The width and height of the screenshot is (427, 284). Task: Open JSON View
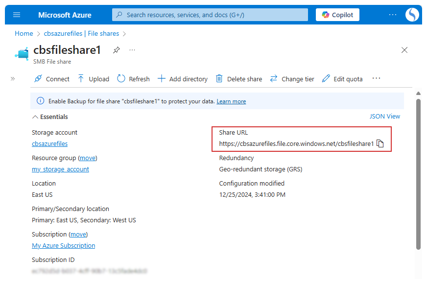[384, 117]
